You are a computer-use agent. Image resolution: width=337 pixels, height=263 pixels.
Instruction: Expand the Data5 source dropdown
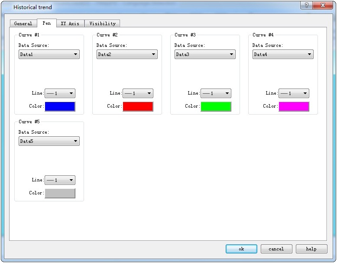coord(49,141)
